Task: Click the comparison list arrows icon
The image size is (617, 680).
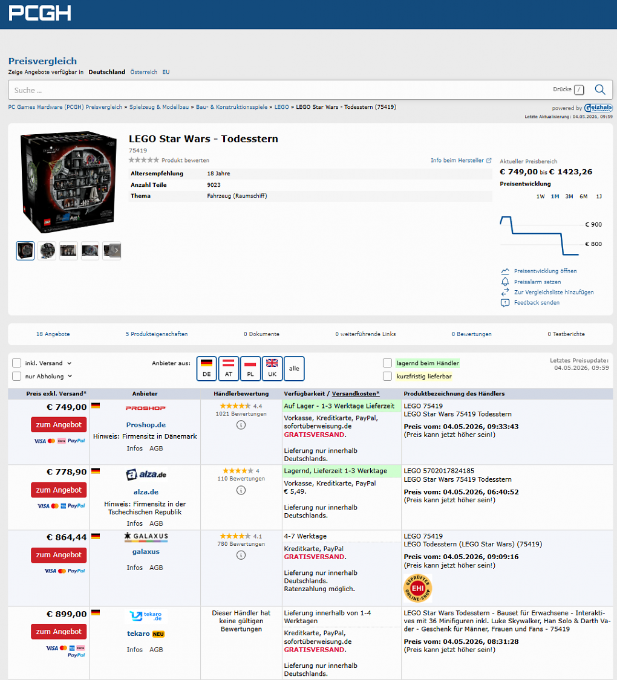Action: (x=505, y=293)
